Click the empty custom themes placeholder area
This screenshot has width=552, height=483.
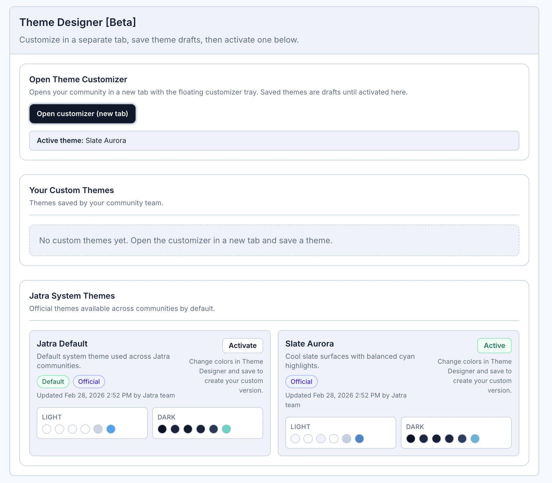274,240
